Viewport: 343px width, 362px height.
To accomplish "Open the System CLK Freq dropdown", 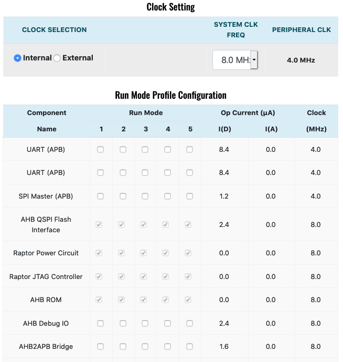I will tap(235, 60).
